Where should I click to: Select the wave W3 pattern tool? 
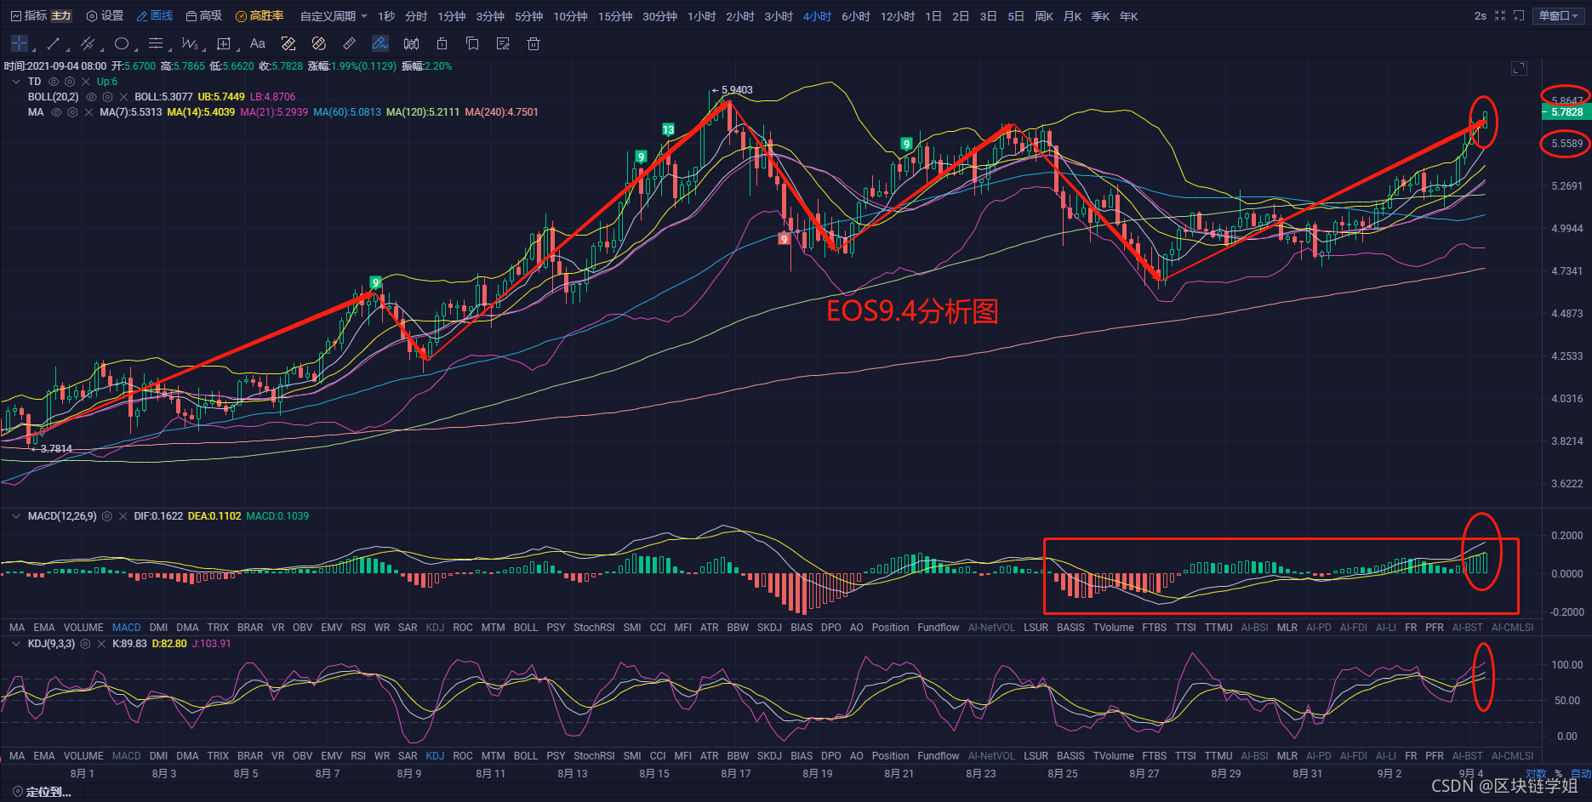189,43
